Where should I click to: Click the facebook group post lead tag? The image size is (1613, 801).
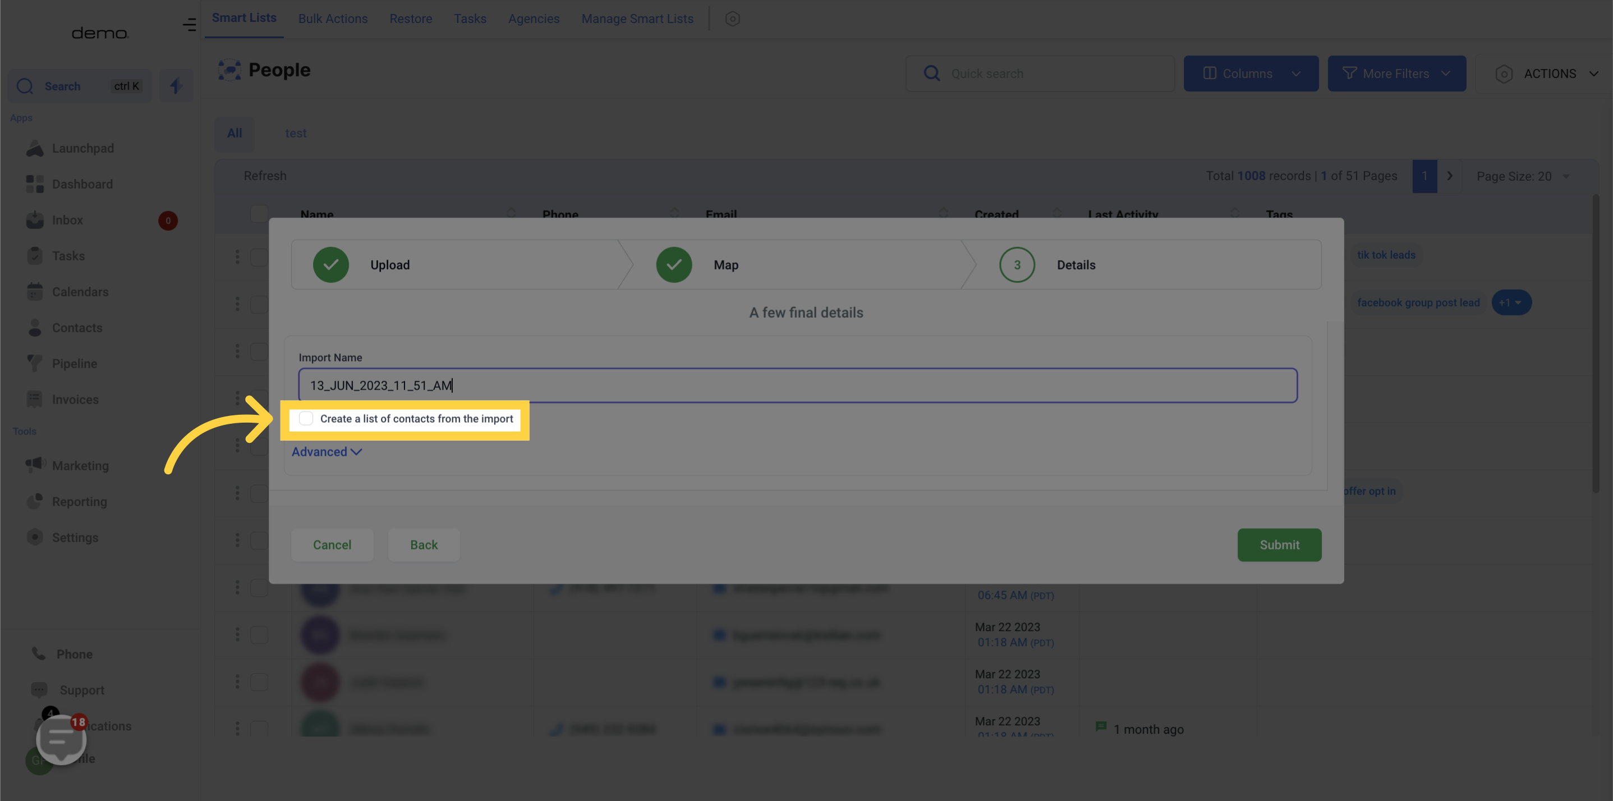[1418, 303]
